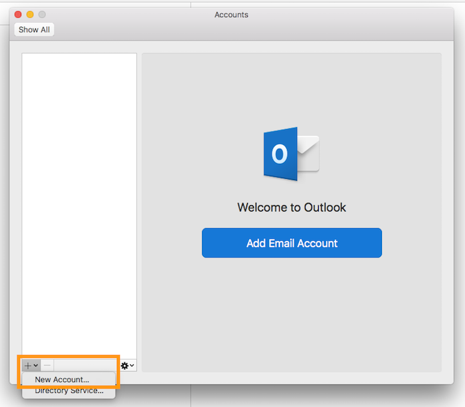Click the blue Outlook O logo
465x407 pixels.
coord(280,155)
